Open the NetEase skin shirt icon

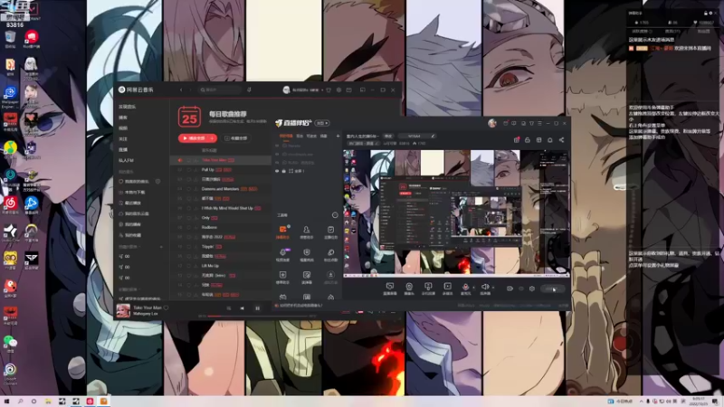329,90
